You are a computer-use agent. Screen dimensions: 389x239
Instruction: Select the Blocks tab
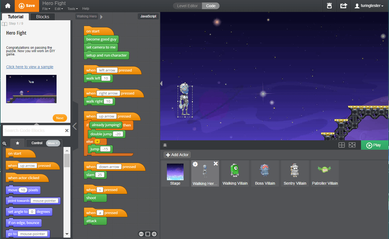point(43,17)
